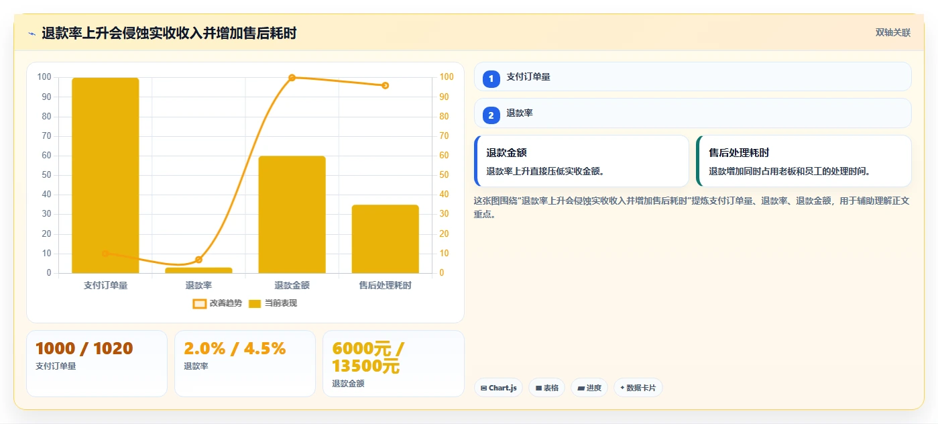Click the icon inside the 进度 chip
Image resolution: width=938 pixels, height=424 pixels.
pos(581,388)
